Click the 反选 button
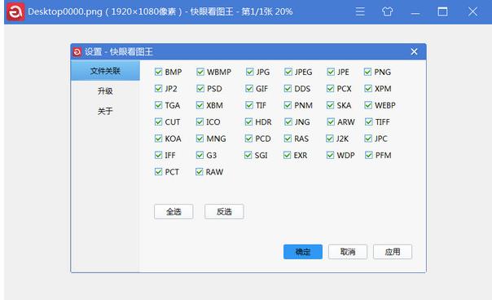 pos(224,212)
